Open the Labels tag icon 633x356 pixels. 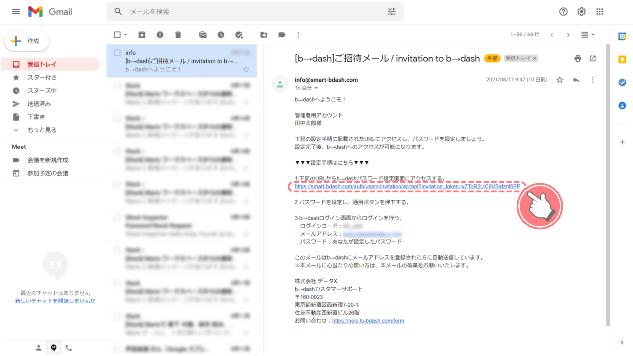click(282, 35)
